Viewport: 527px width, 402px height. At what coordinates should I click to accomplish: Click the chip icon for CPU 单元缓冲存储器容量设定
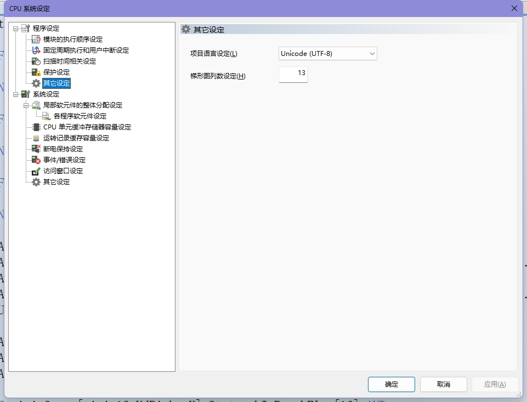coord(36,127)
